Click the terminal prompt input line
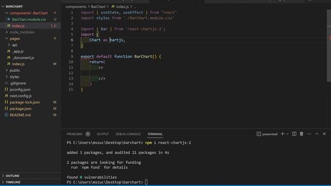 [x=107, y=182]
